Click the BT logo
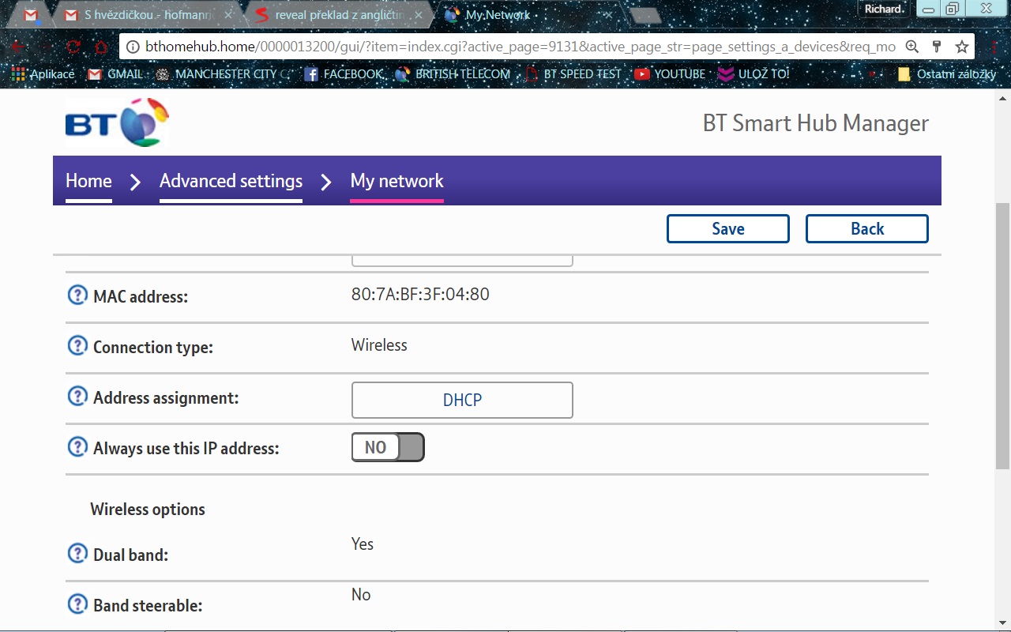Screen dimensions: 1011x632 pyautogui.click(x=117, y=123)
